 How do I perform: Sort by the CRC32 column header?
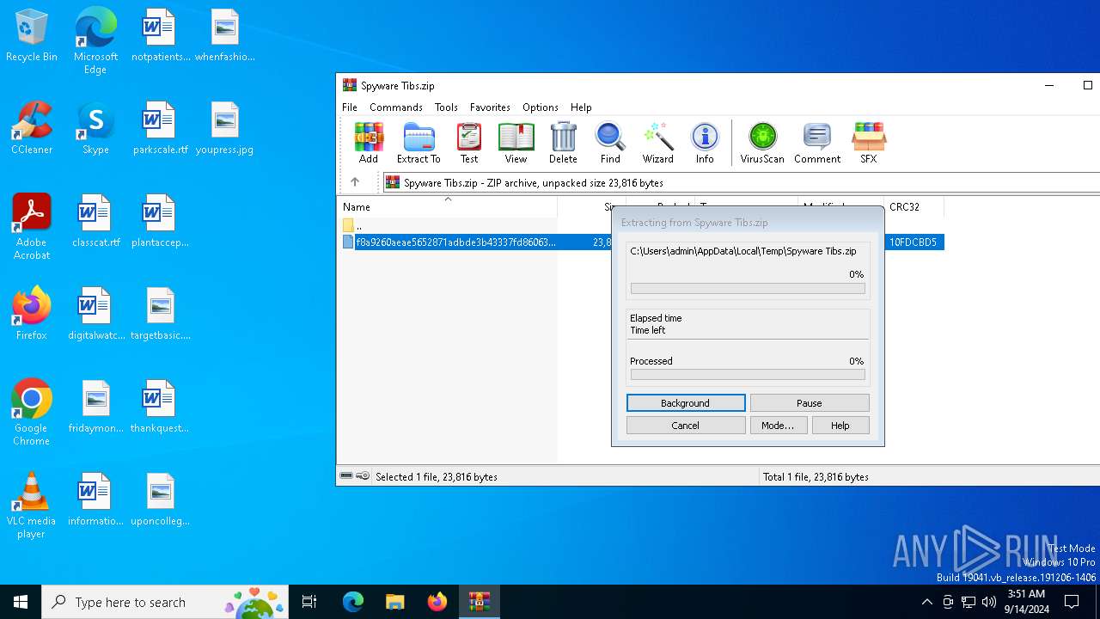914,207
